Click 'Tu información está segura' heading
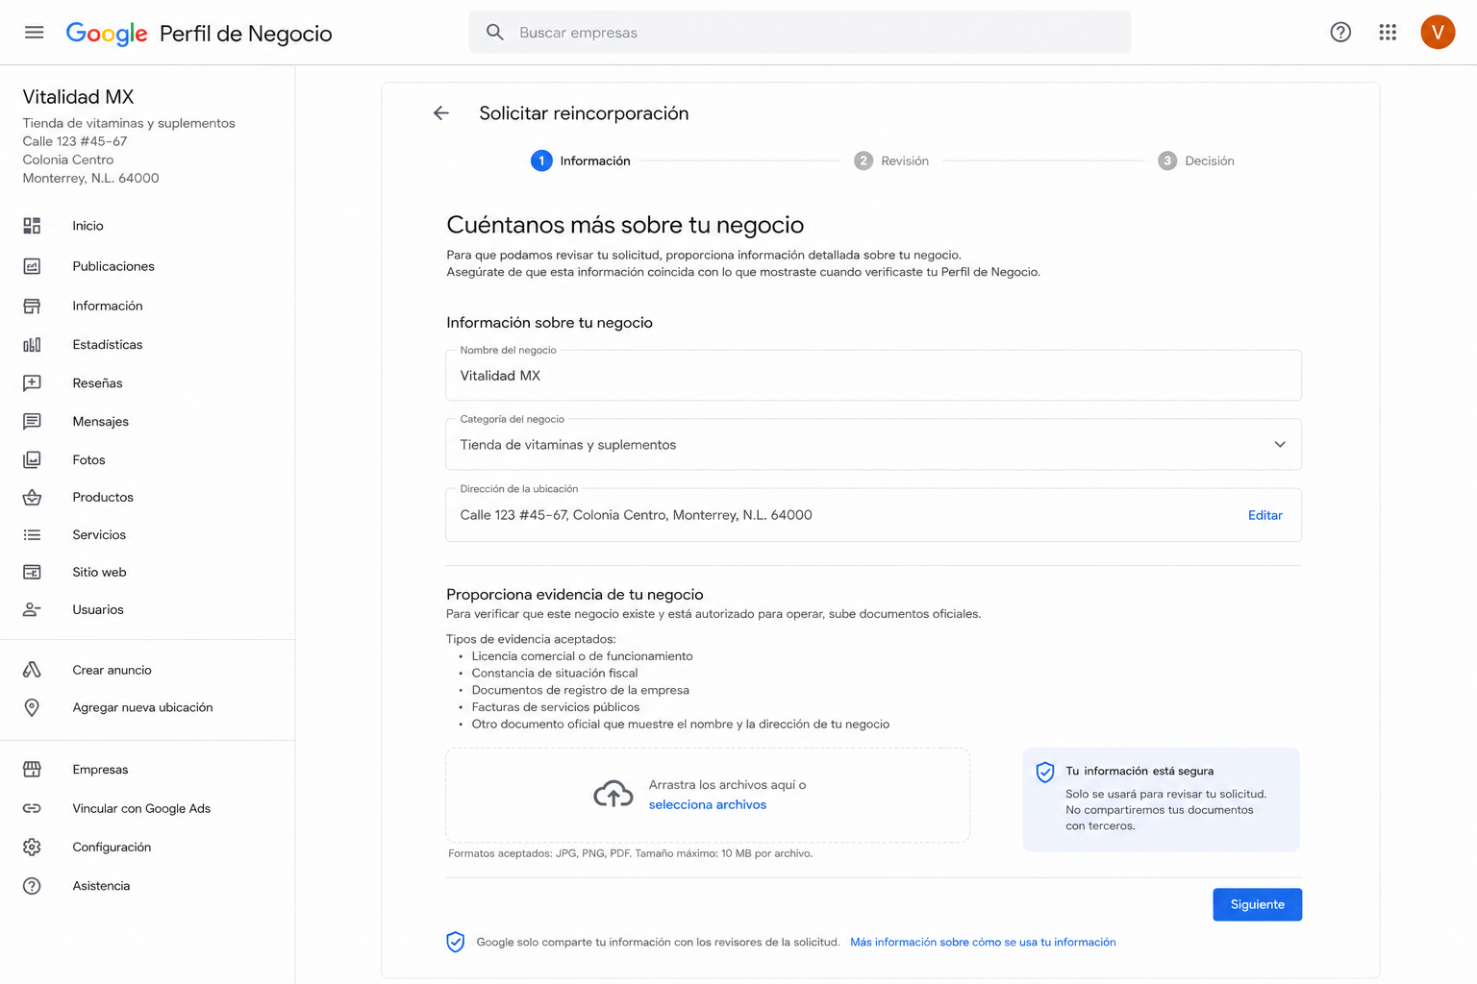 1139,771
